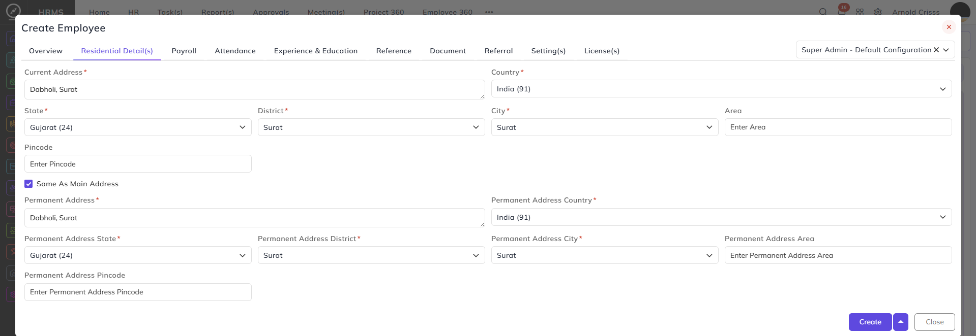Open HR in the background menu bar
This screenshot has width=976, height=336.
[x=134, y=12]
